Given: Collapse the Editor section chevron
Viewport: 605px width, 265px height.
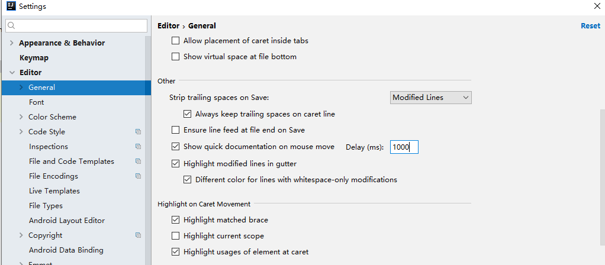Looking at the screenshot, I should [12, 73].
